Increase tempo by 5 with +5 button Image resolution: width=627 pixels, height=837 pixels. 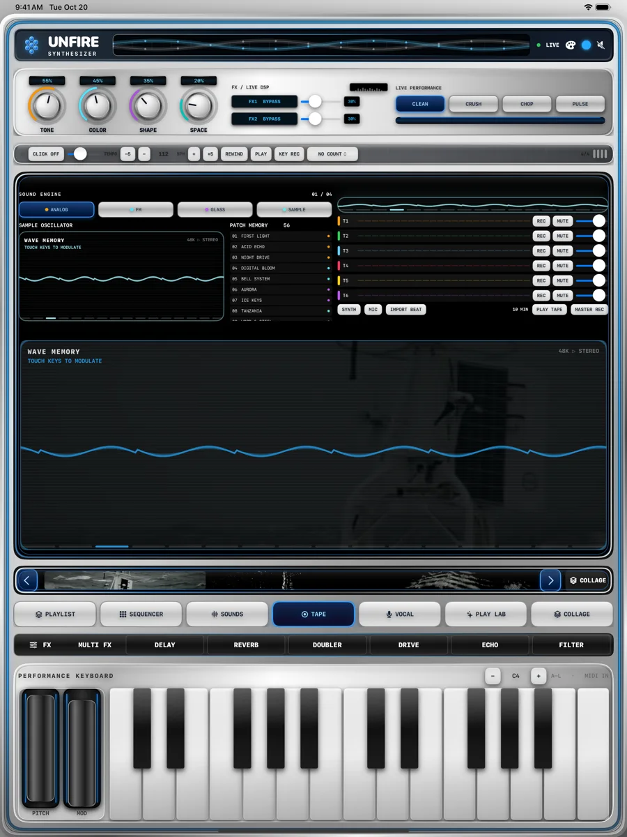pyautogui.click(x=210, y=154)
